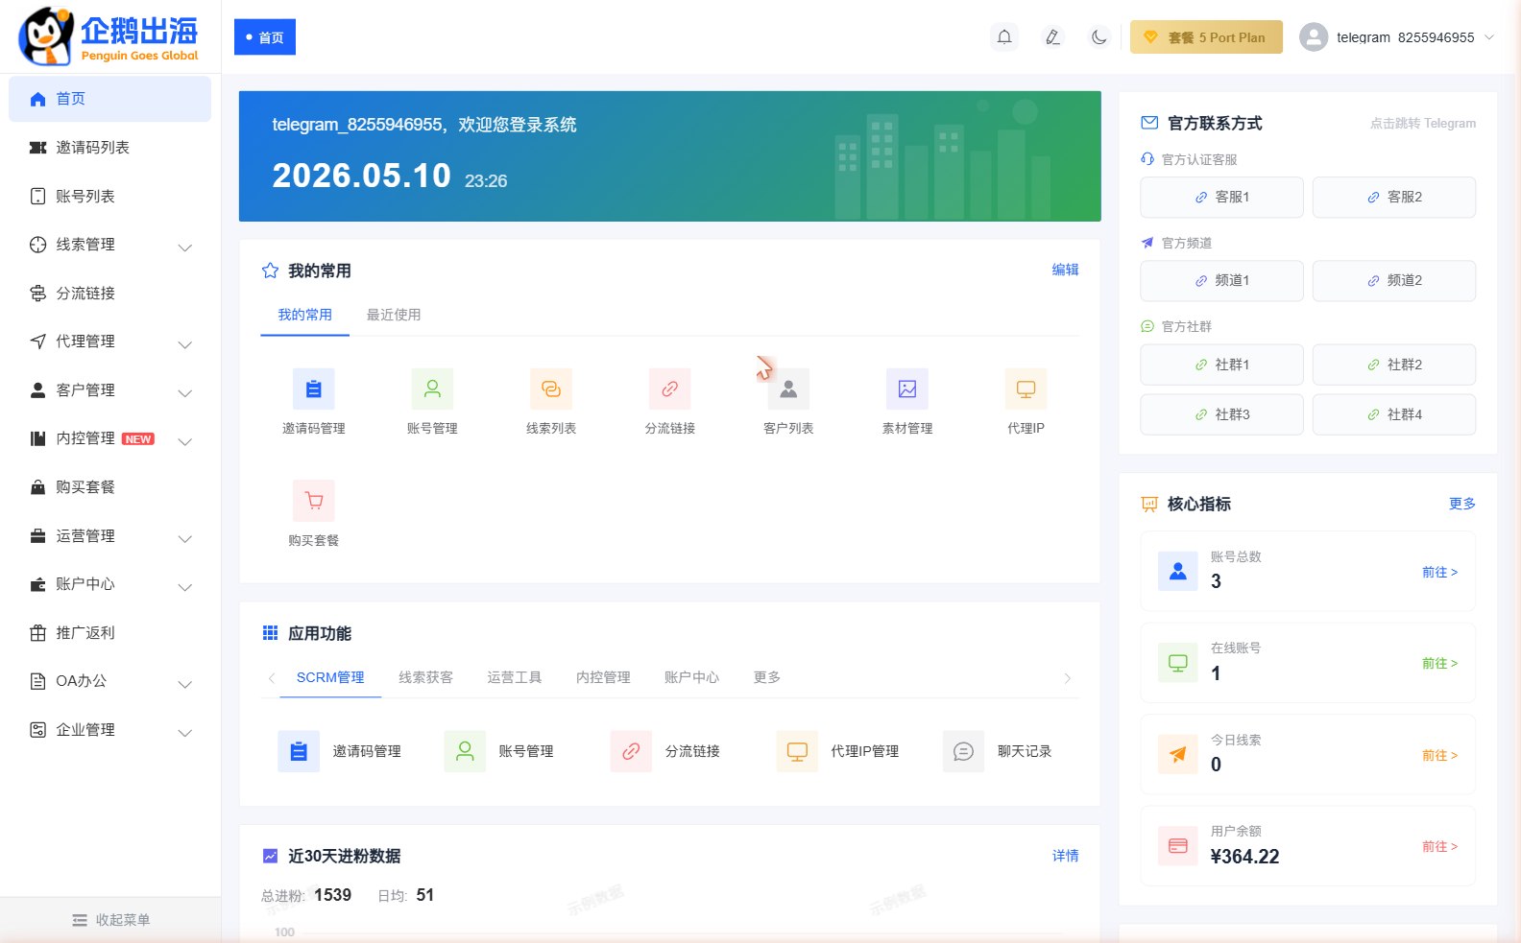Switch to the 内控管理 tab in 应用功能
Viewport: 1521px width, 943px height.
pos(603,677)
